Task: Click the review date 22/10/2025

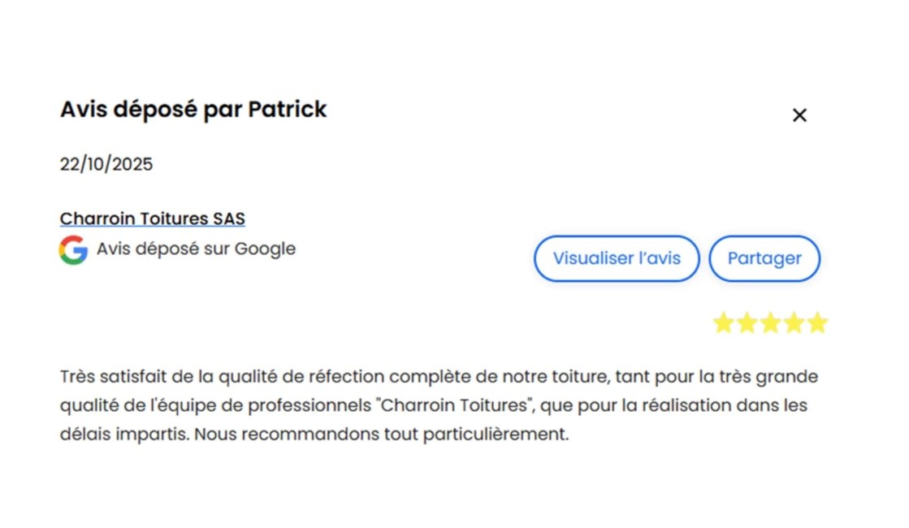Action: click(106, 164)
